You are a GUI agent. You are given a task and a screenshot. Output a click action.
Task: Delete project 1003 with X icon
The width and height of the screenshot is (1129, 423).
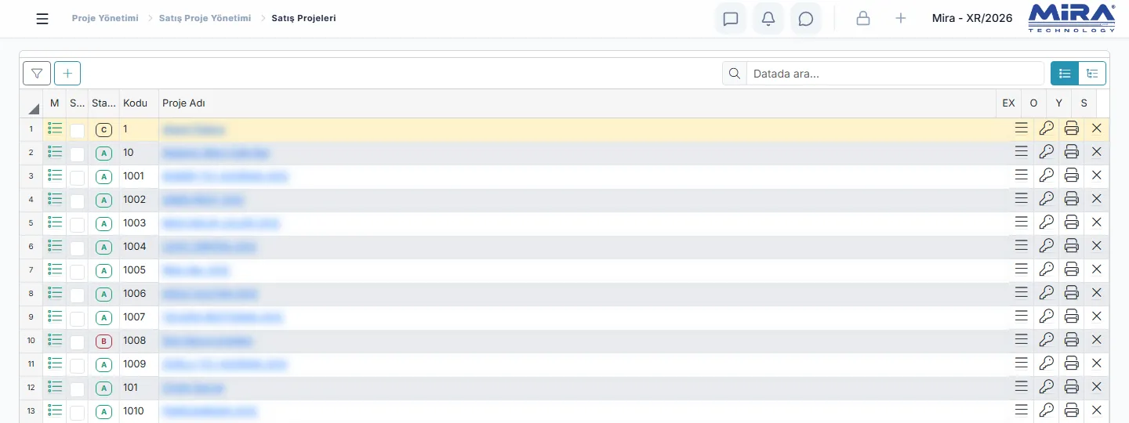(1097, 222)
